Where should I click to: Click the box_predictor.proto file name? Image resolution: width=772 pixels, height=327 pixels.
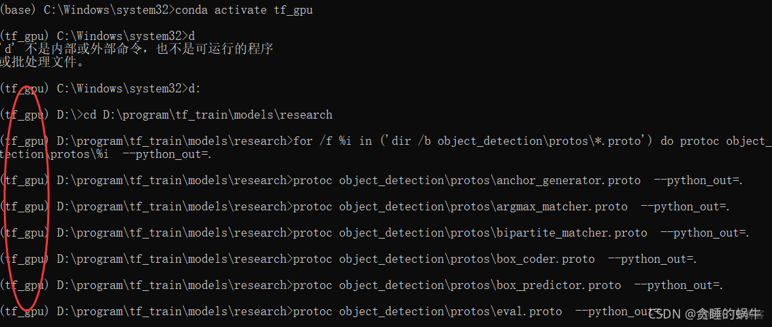click(555, 285)
